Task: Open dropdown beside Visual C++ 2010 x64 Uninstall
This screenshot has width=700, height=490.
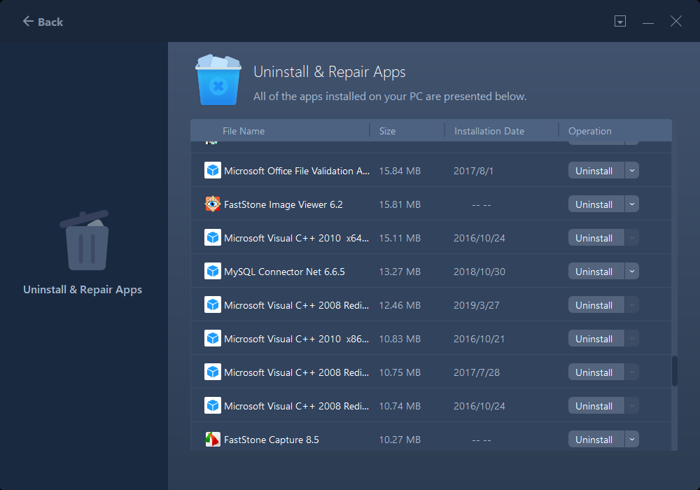Action: (631, 238)
